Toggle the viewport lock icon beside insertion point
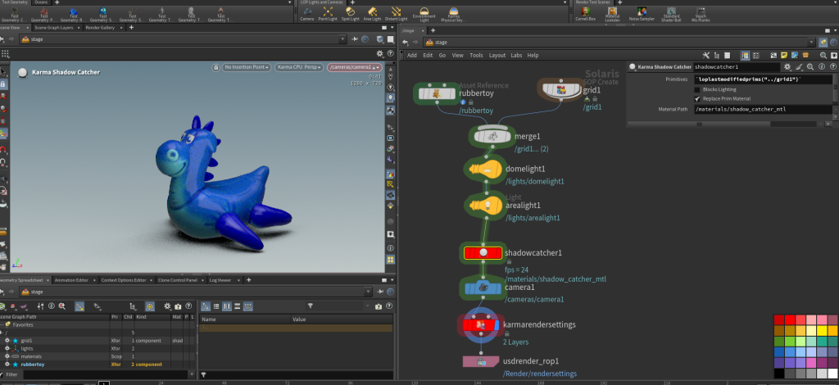 pyautogui.click(x=216, y=67)
